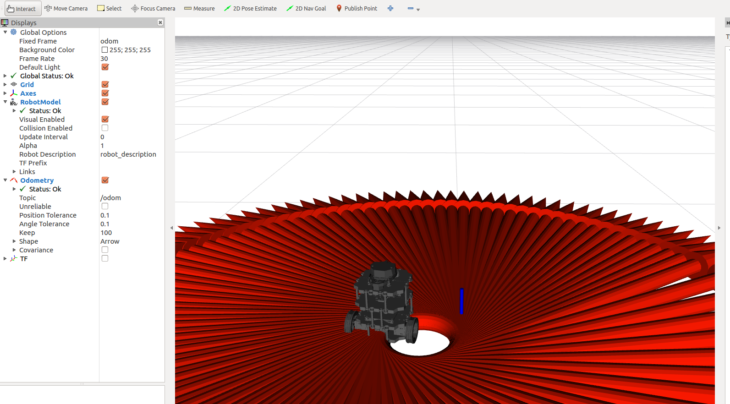Collapse the Global Options section

[5, 32]
